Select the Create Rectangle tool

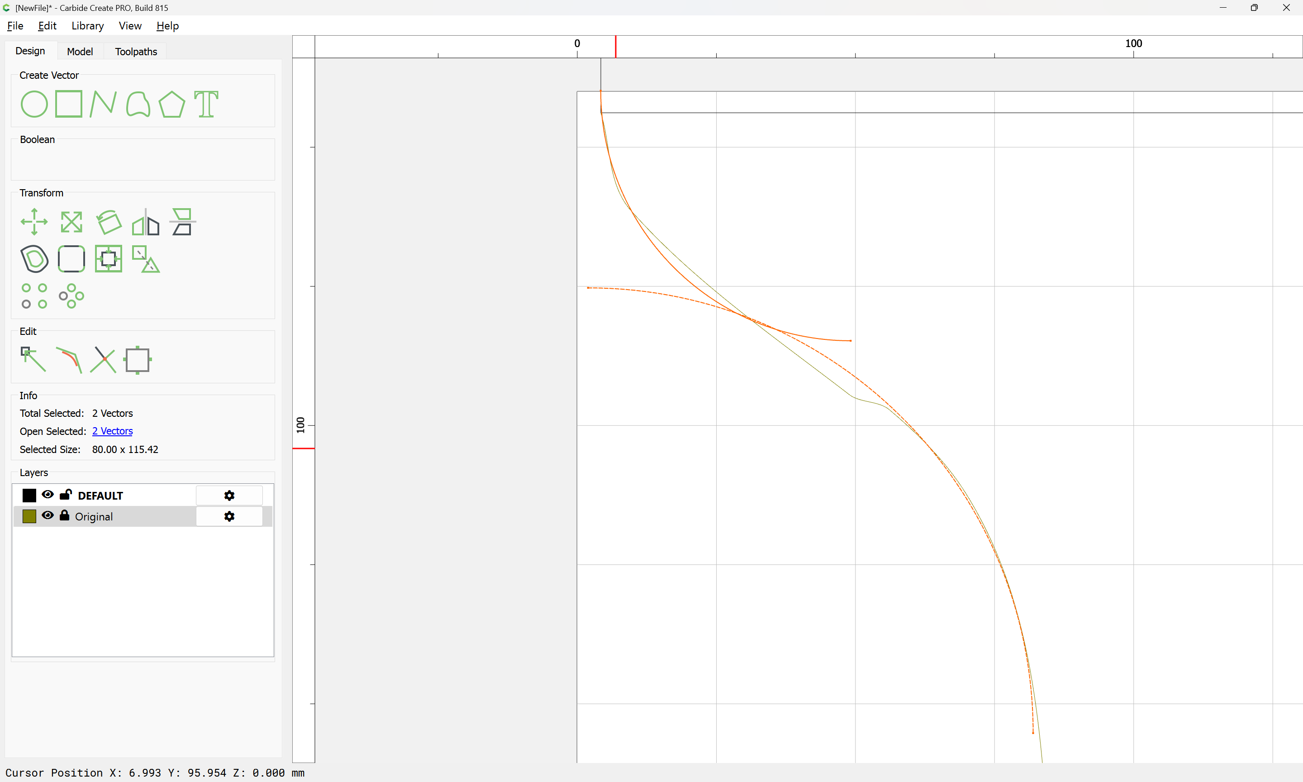coord(68,104)
